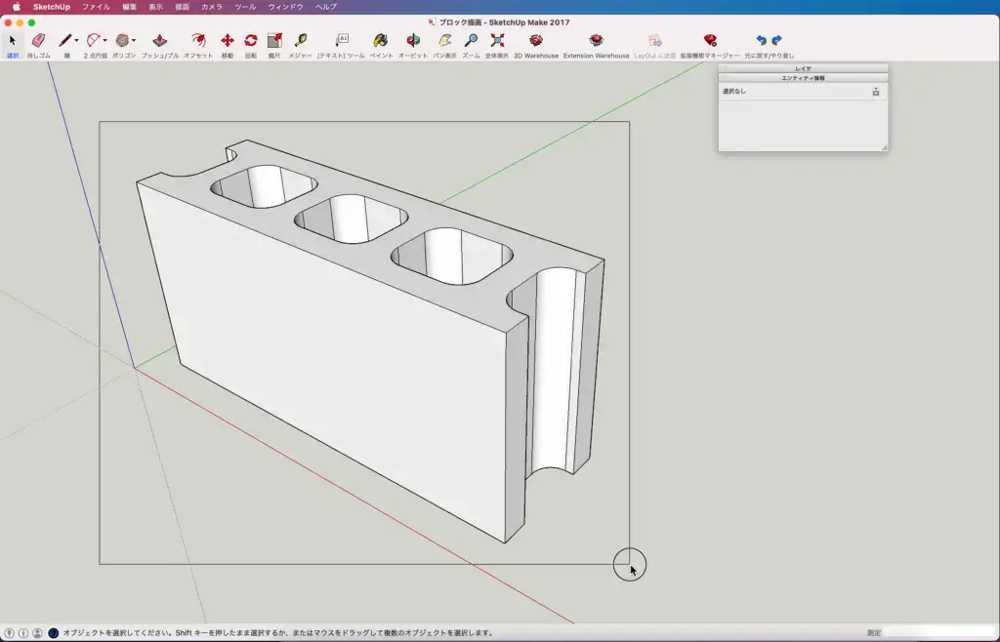The width and height of the screenshot is (1000, 642).
Task: Open the ファイル menu
Action: (x=96, y=7)
